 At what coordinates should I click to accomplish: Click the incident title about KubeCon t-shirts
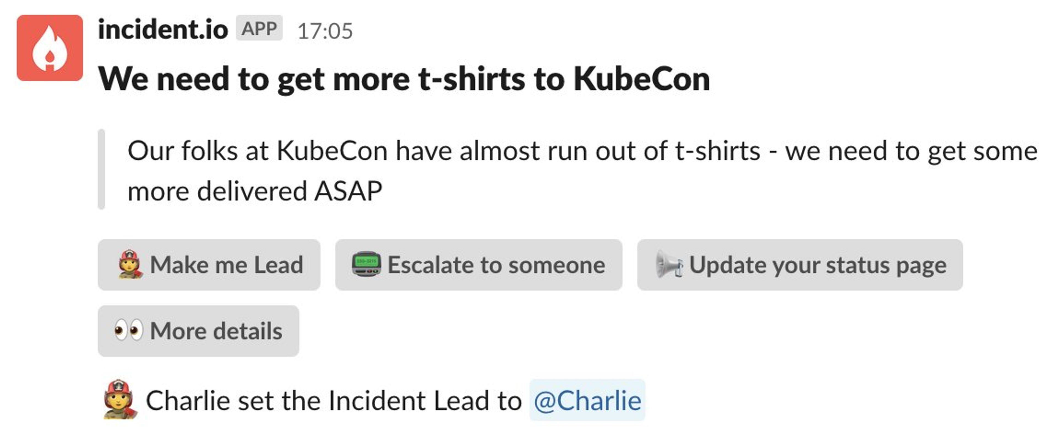click(404, 79)
